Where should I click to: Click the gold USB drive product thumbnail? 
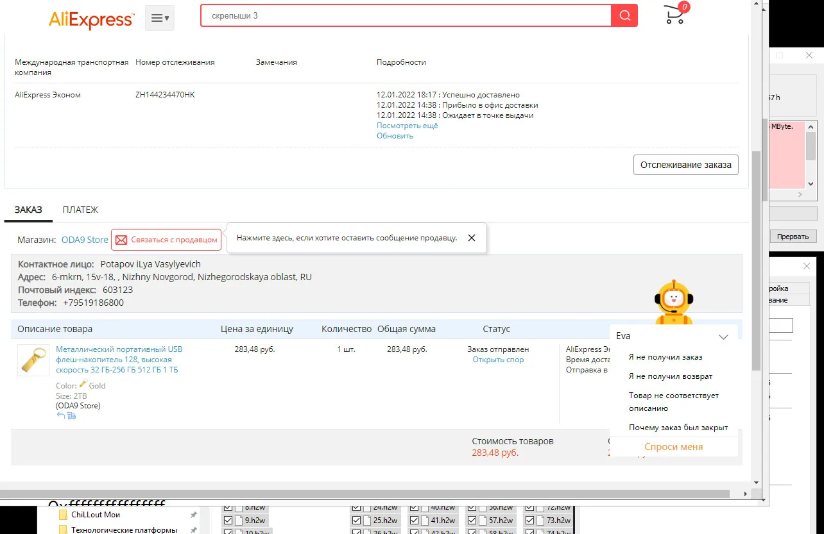click(33, 360)
